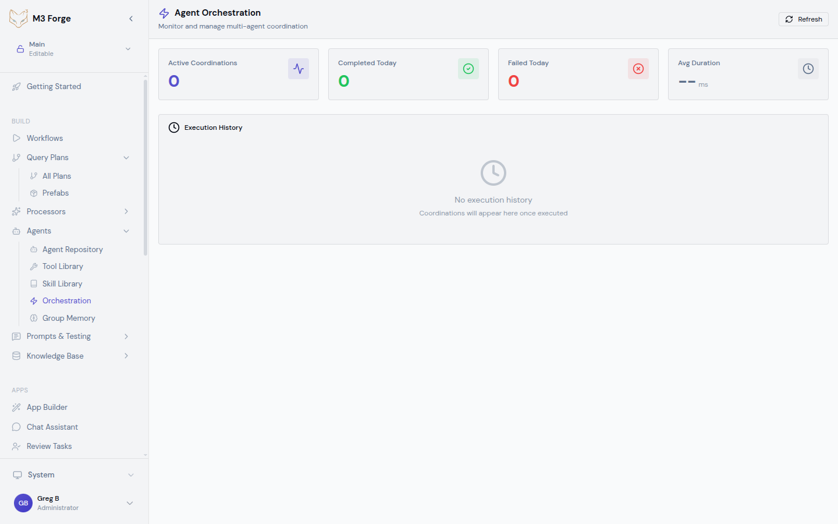The width and height of the screenshot is (838, 524).
Task: Expand the Processors section
Action: [x=126, y=212]
